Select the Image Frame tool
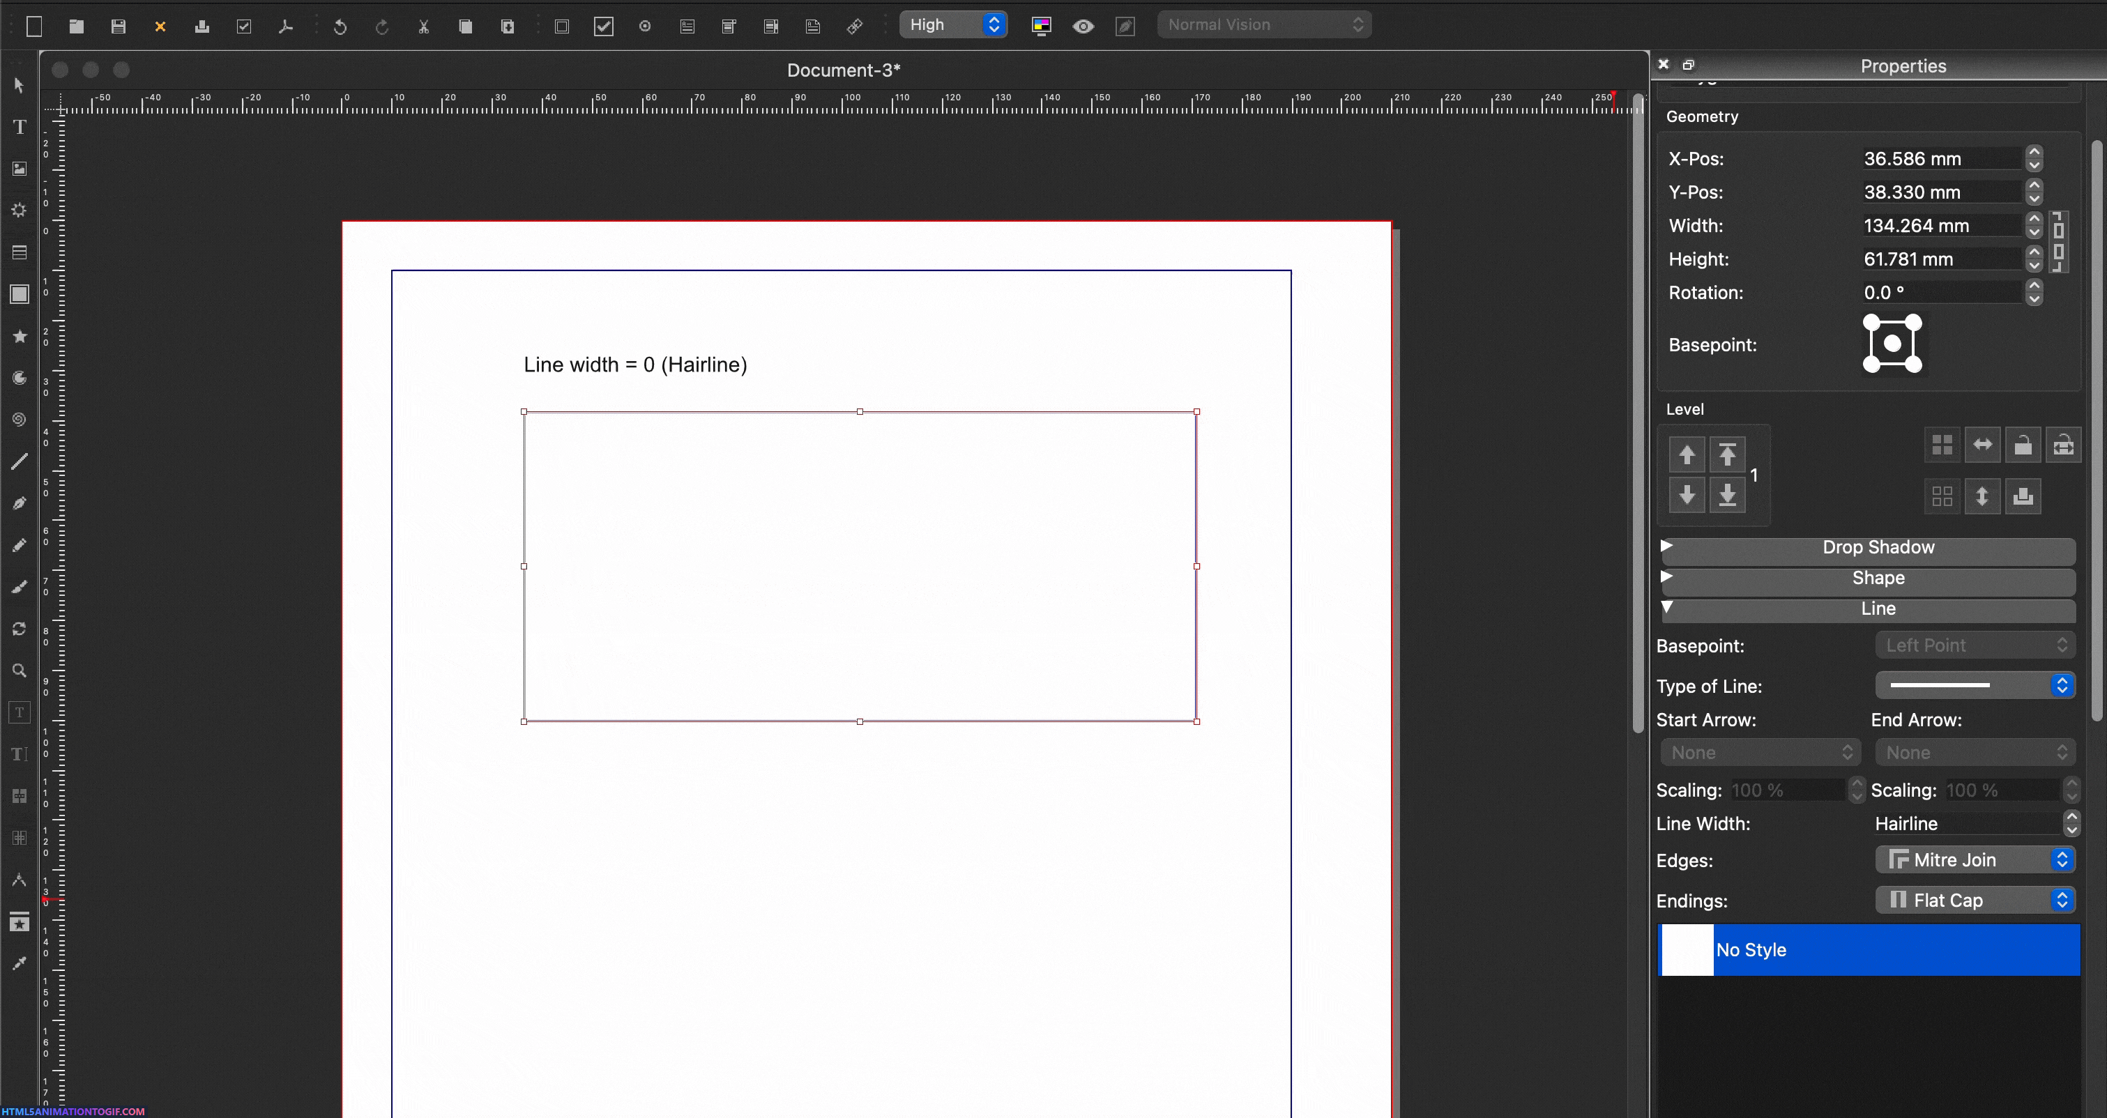Image resolution: width=2107 pixels, height=1118 pixels. pyautogui.click(x=20, y=169)
